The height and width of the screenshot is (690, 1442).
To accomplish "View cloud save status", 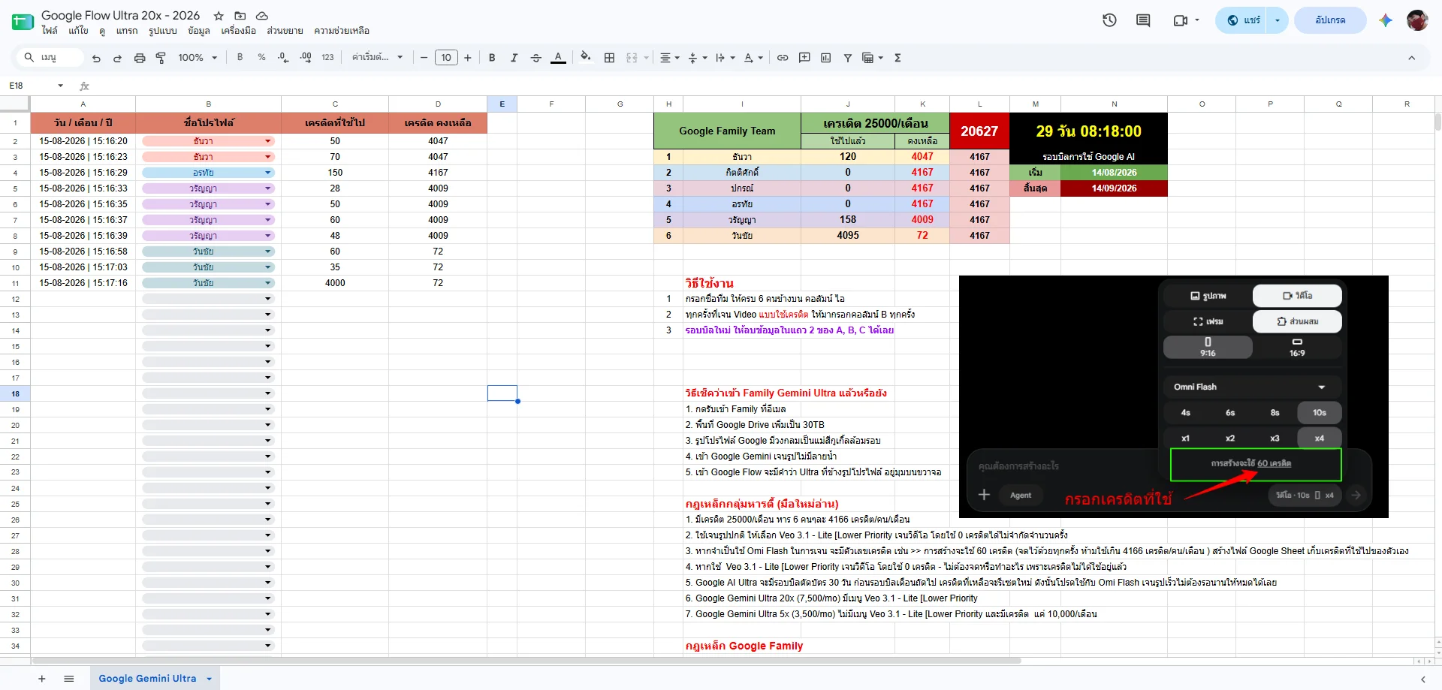I will click(262, 16).
